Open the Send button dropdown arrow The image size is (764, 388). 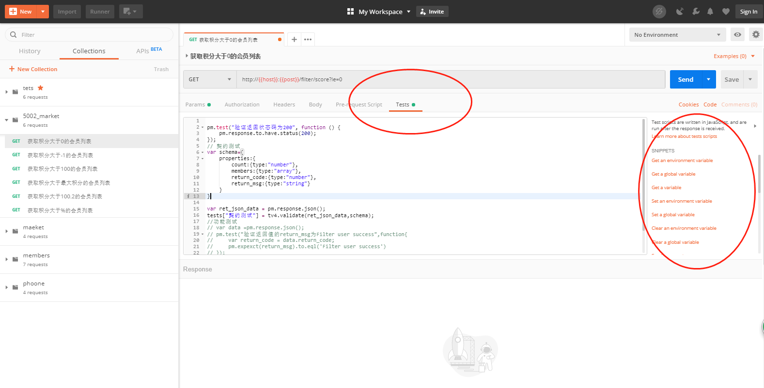(709, 79)
